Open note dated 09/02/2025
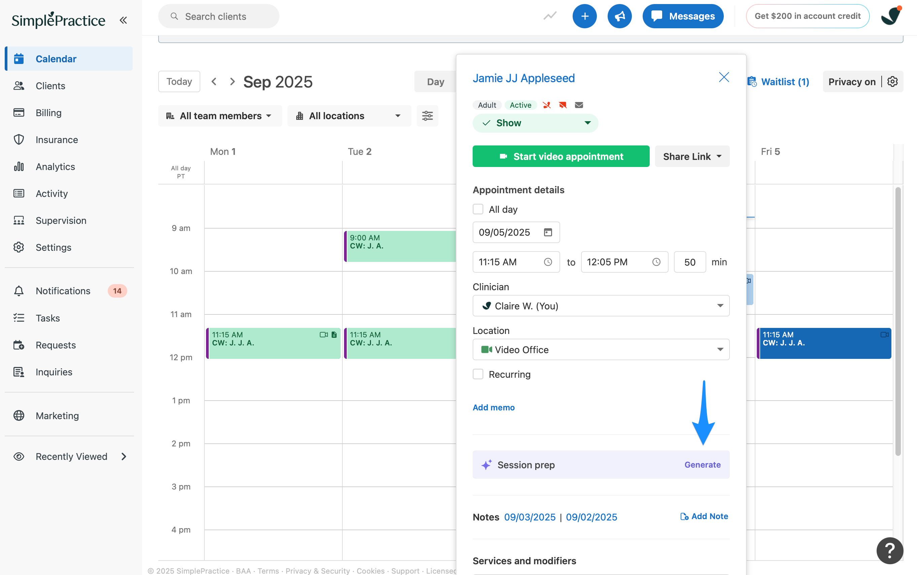917x575 pixels. pos(591,517)
